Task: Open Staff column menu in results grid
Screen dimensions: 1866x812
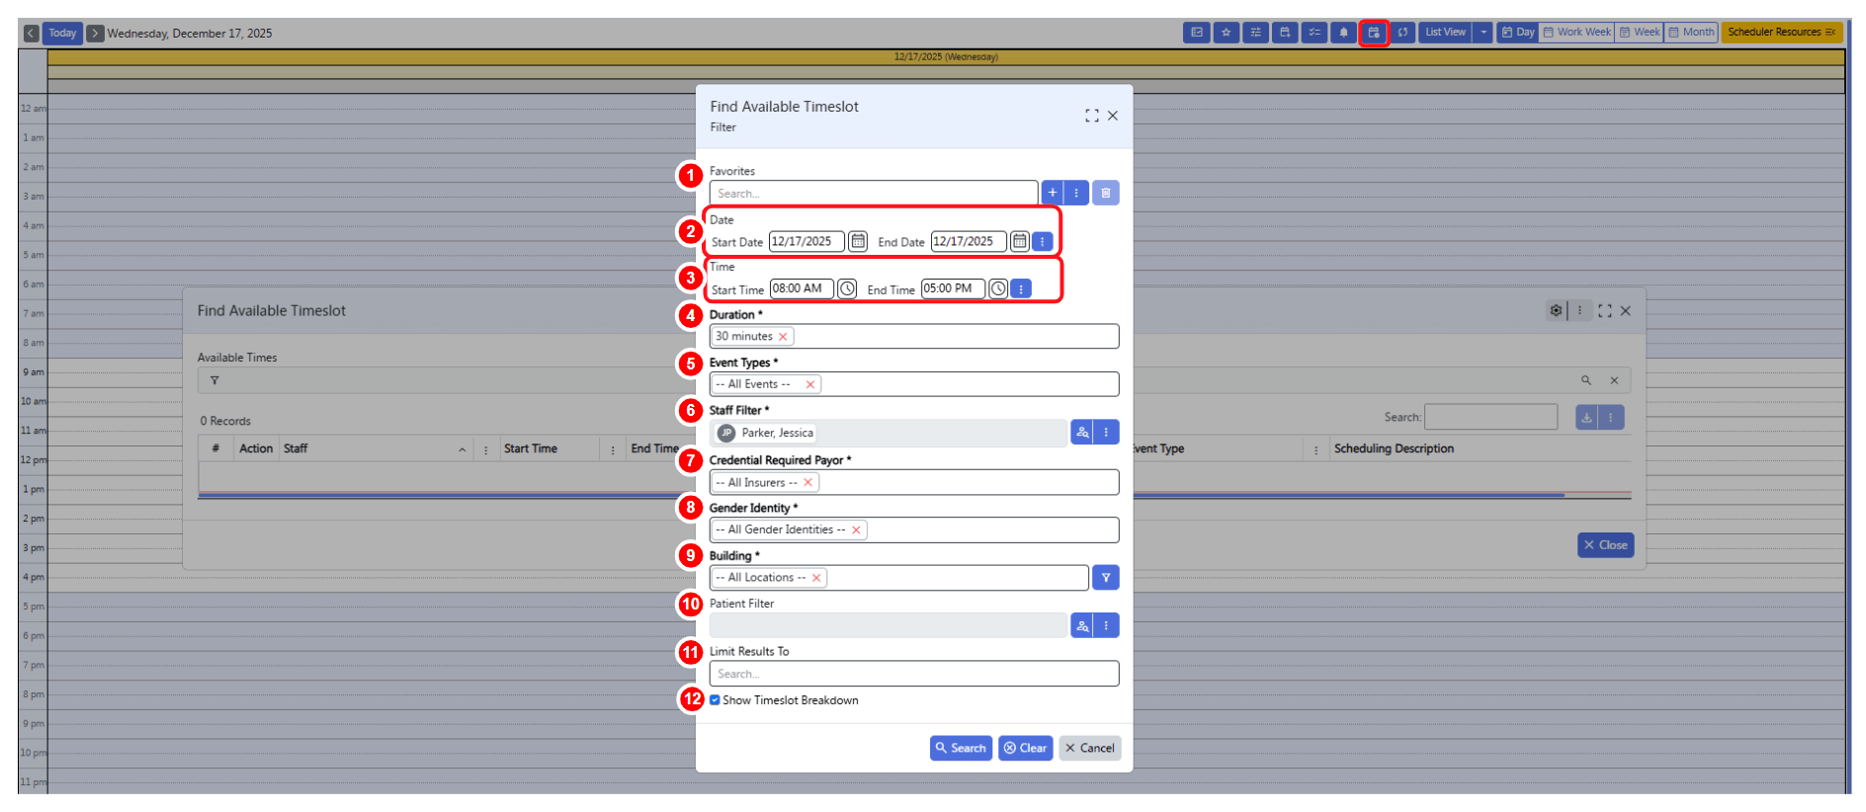Action: point(485,449)
